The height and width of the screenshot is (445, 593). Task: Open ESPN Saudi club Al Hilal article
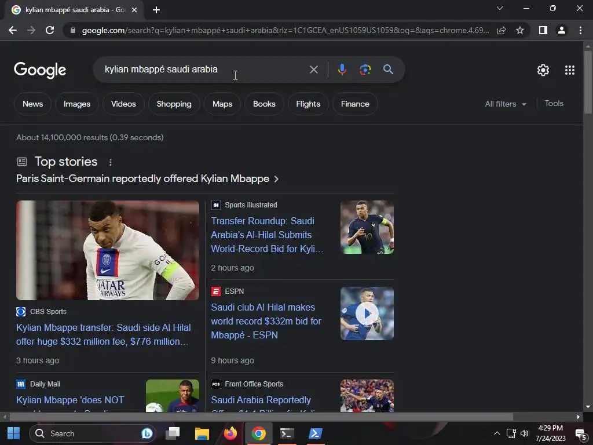266,321
